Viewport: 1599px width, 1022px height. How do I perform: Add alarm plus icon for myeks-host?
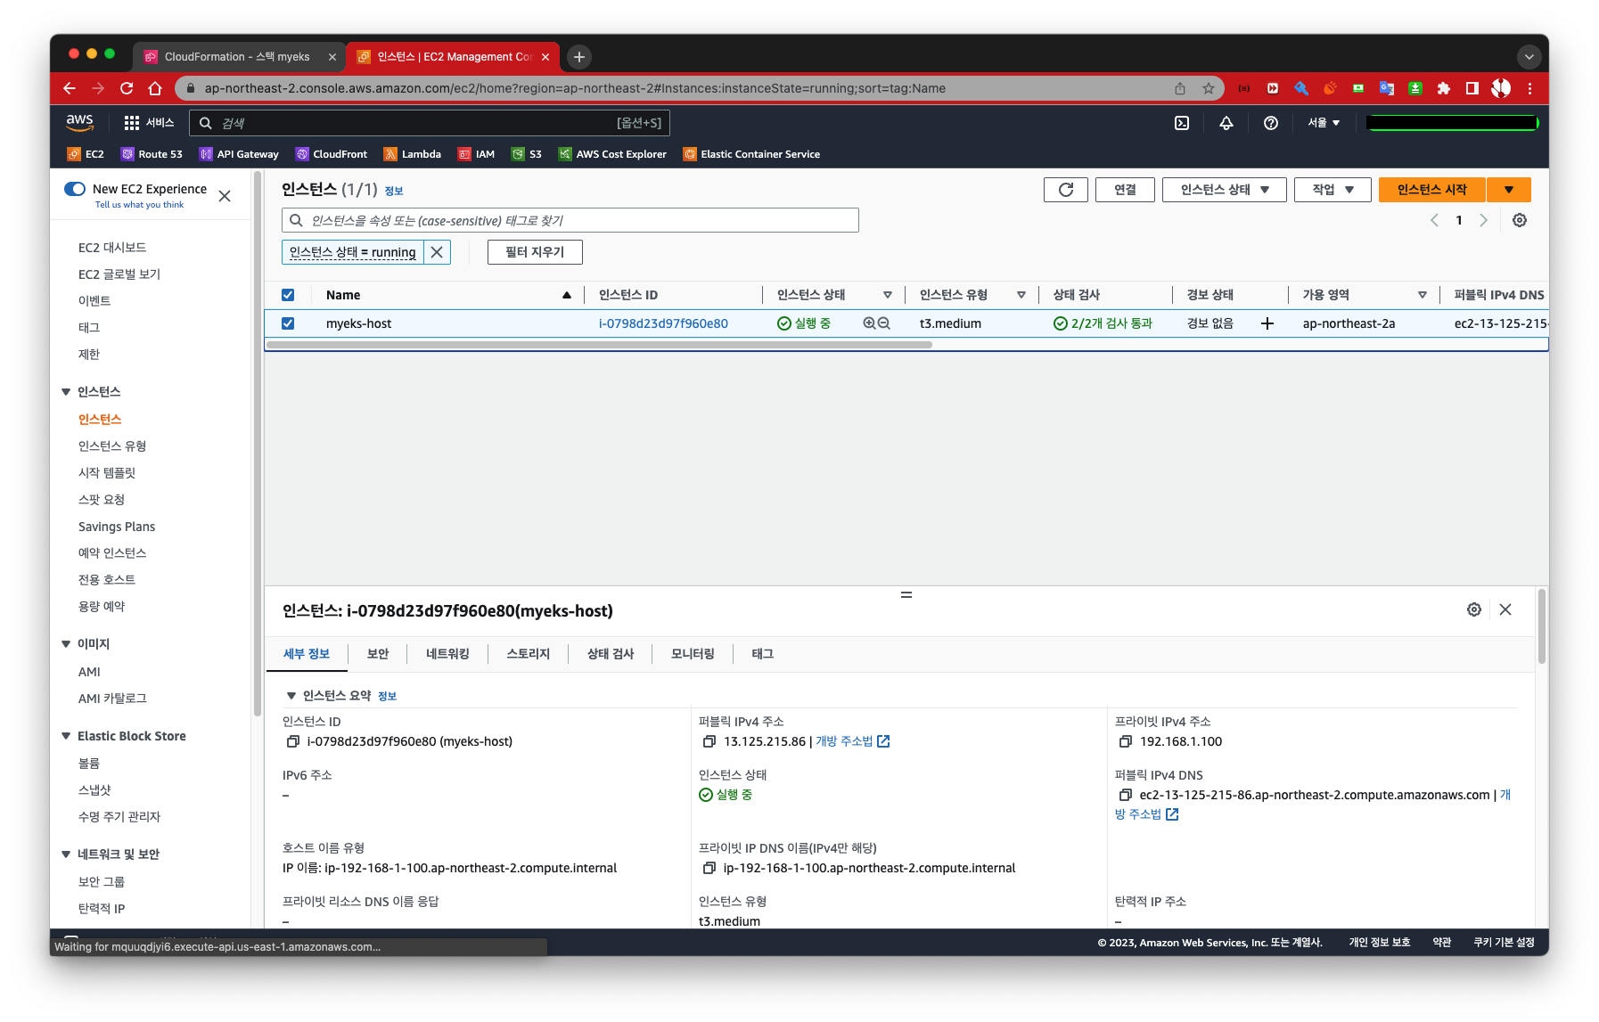click(1267, 323)
